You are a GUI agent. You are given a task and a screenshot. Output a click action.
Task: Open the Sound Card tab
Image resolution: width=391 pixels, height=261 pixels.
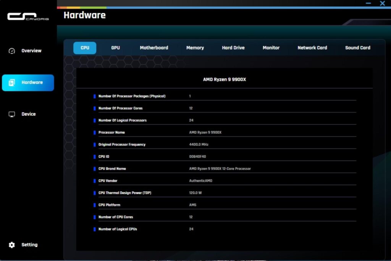(357, 48)
